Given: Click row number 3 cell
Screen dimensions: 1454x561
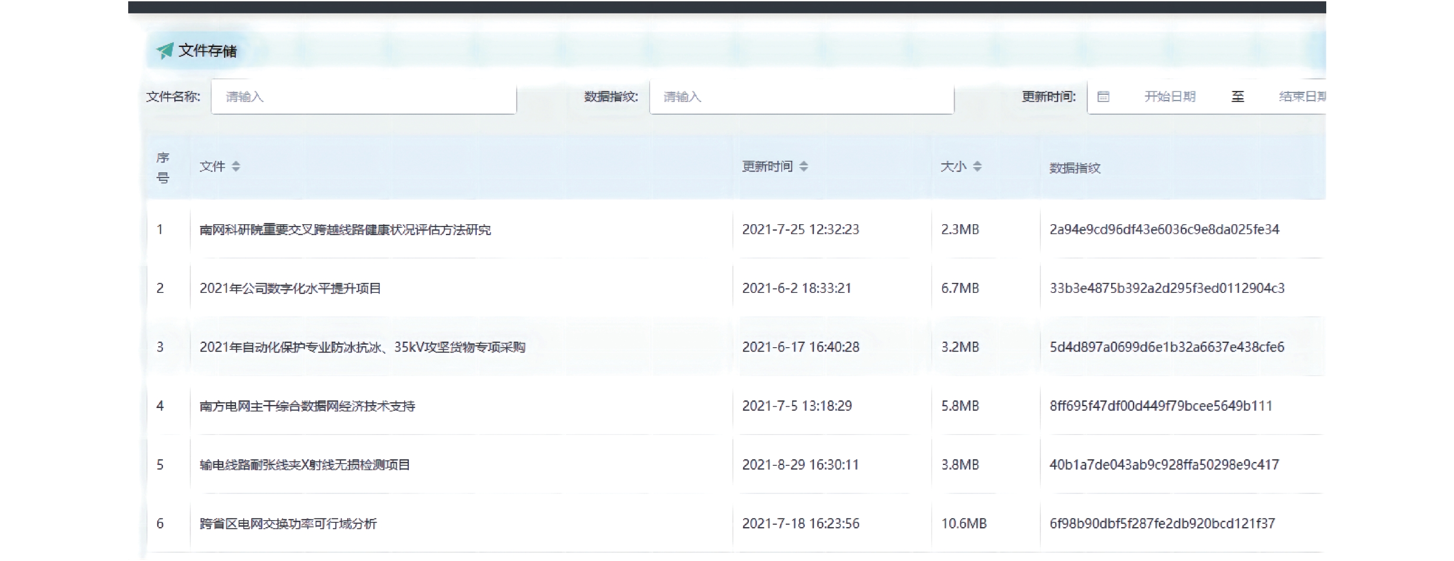Looking at the screenshot, I should coord(160,346).
